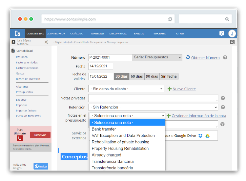246x181 pixels.
Task: Click into the Notas privadas text field
Action: tap(153, 98)
